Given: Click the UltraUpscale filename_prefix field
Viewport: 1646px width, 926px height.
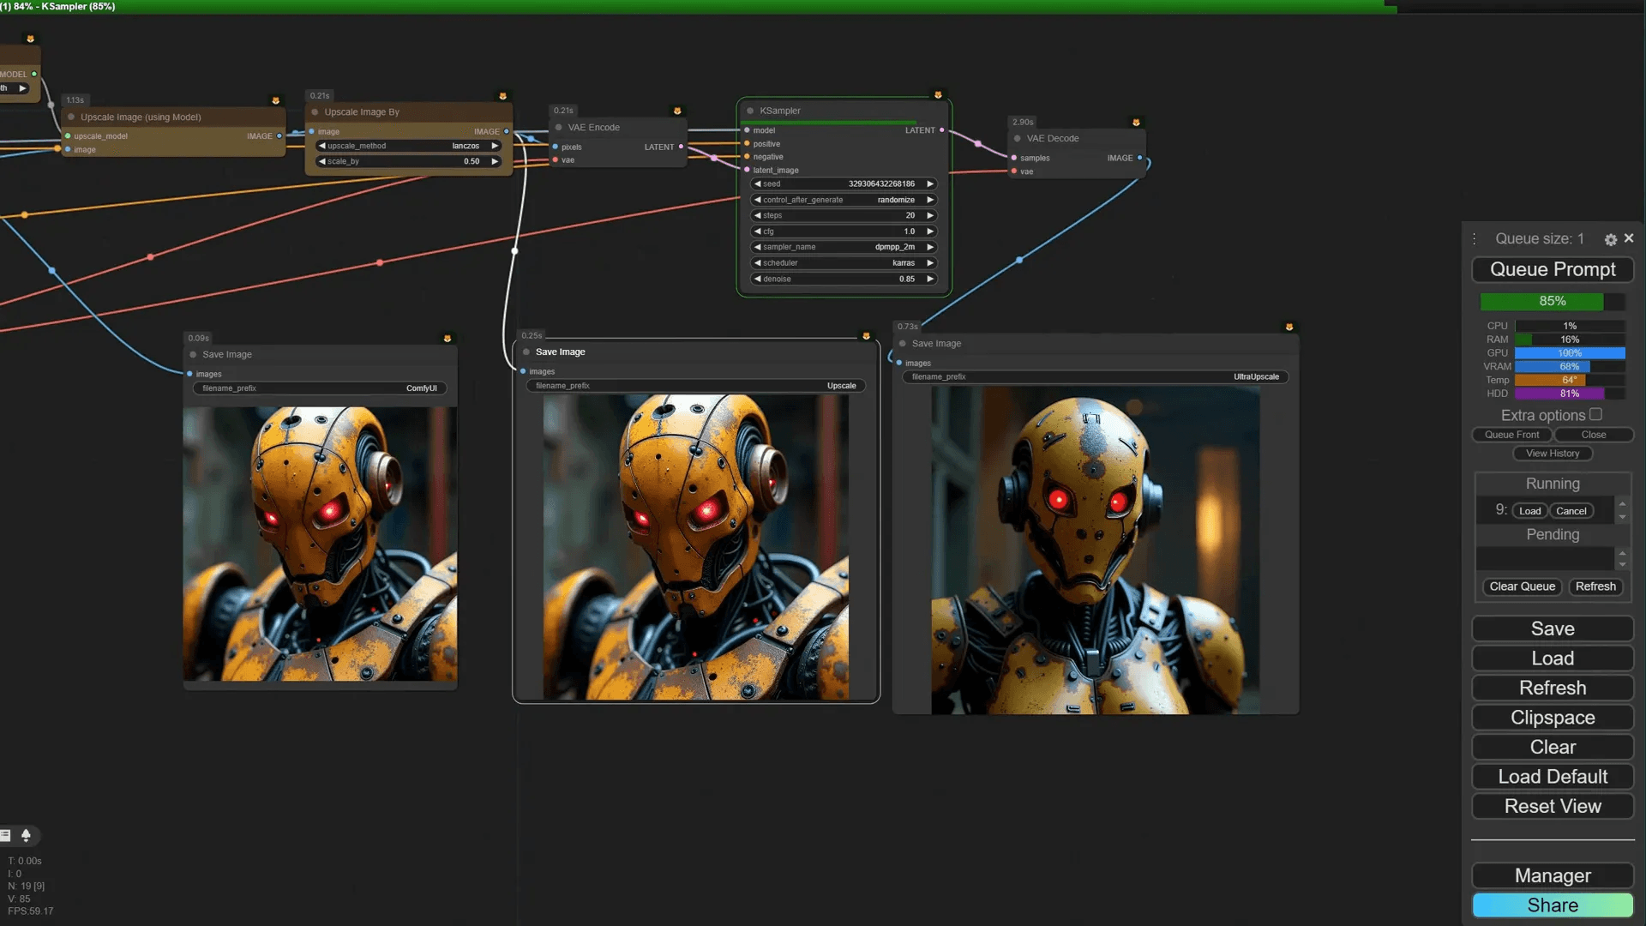Looking at the screenshot, I should (1095, 377).
